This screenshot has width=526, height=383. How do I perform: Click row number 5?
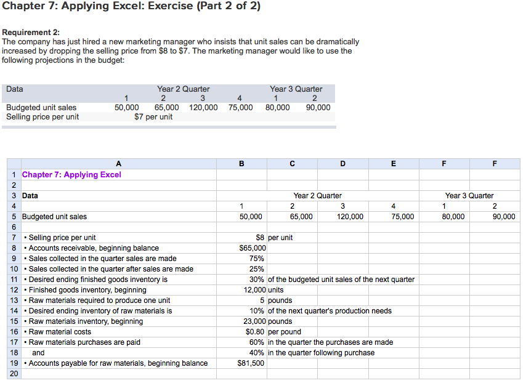tap(12, 216)
